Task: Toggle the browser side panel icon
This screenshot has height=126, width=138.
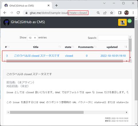Action: (x=120, y=13)
